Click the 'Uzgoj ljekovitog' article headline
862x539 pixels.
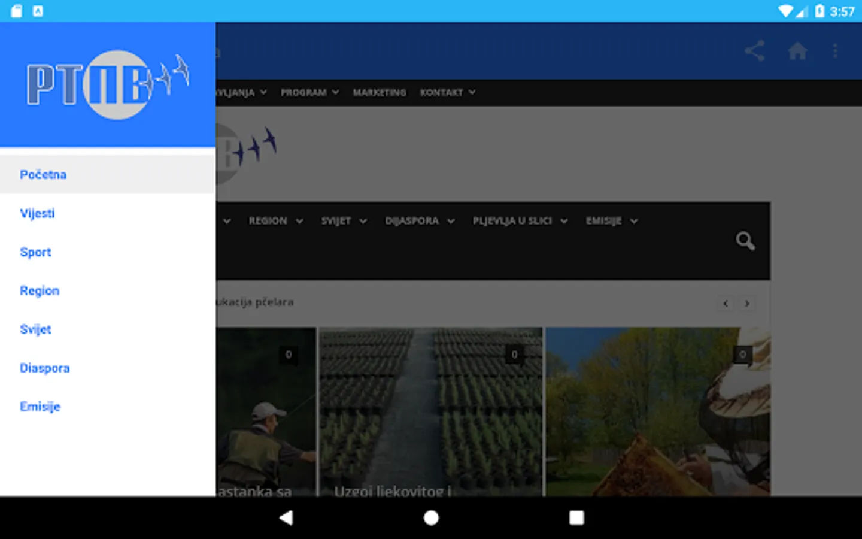point(393,490)
